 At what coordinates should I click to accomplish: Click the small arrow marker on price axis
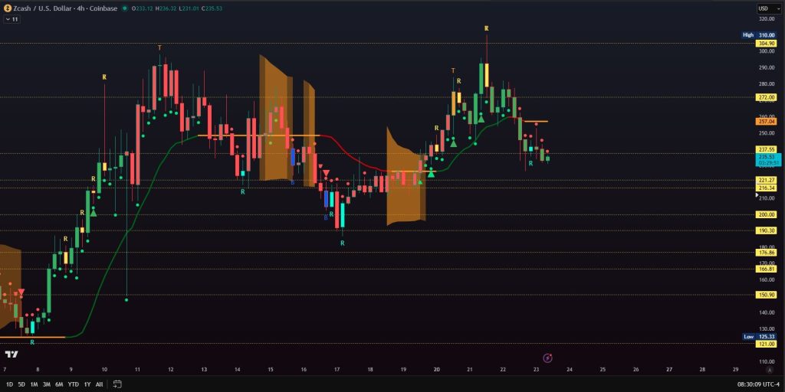click(x=757, y=195)
